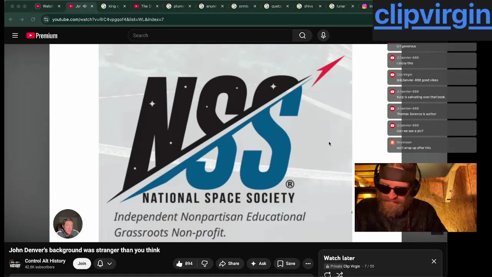
Task: Click the Watch later playlist title
Action: [x=339, y=258]
